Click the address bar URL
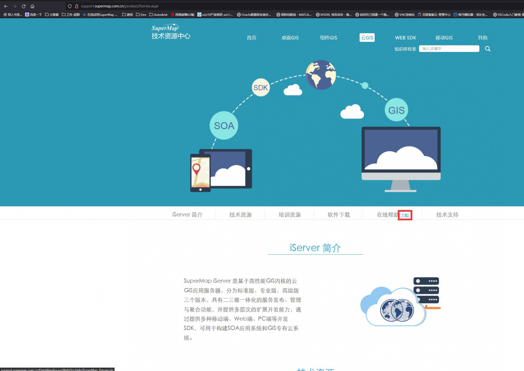The height and width of the screenshot is (371, 524). click(120, 6)
